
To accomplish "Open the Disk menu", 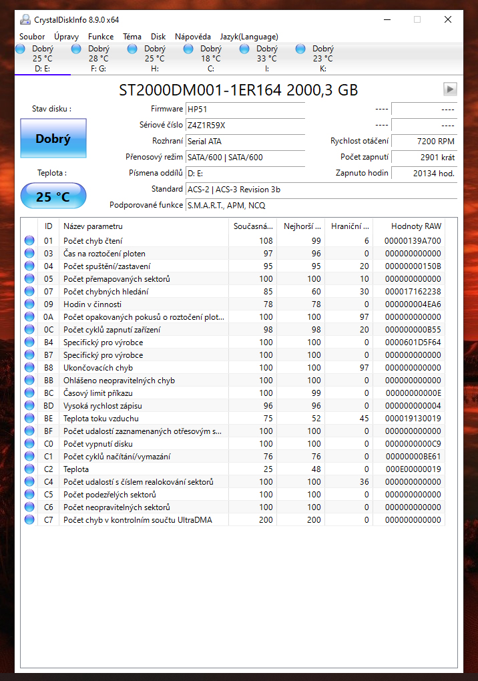I will 158,37.
